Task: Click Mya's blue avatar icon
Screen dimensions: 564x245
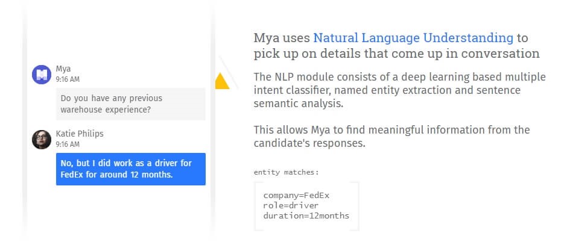Action: [42, 75]
